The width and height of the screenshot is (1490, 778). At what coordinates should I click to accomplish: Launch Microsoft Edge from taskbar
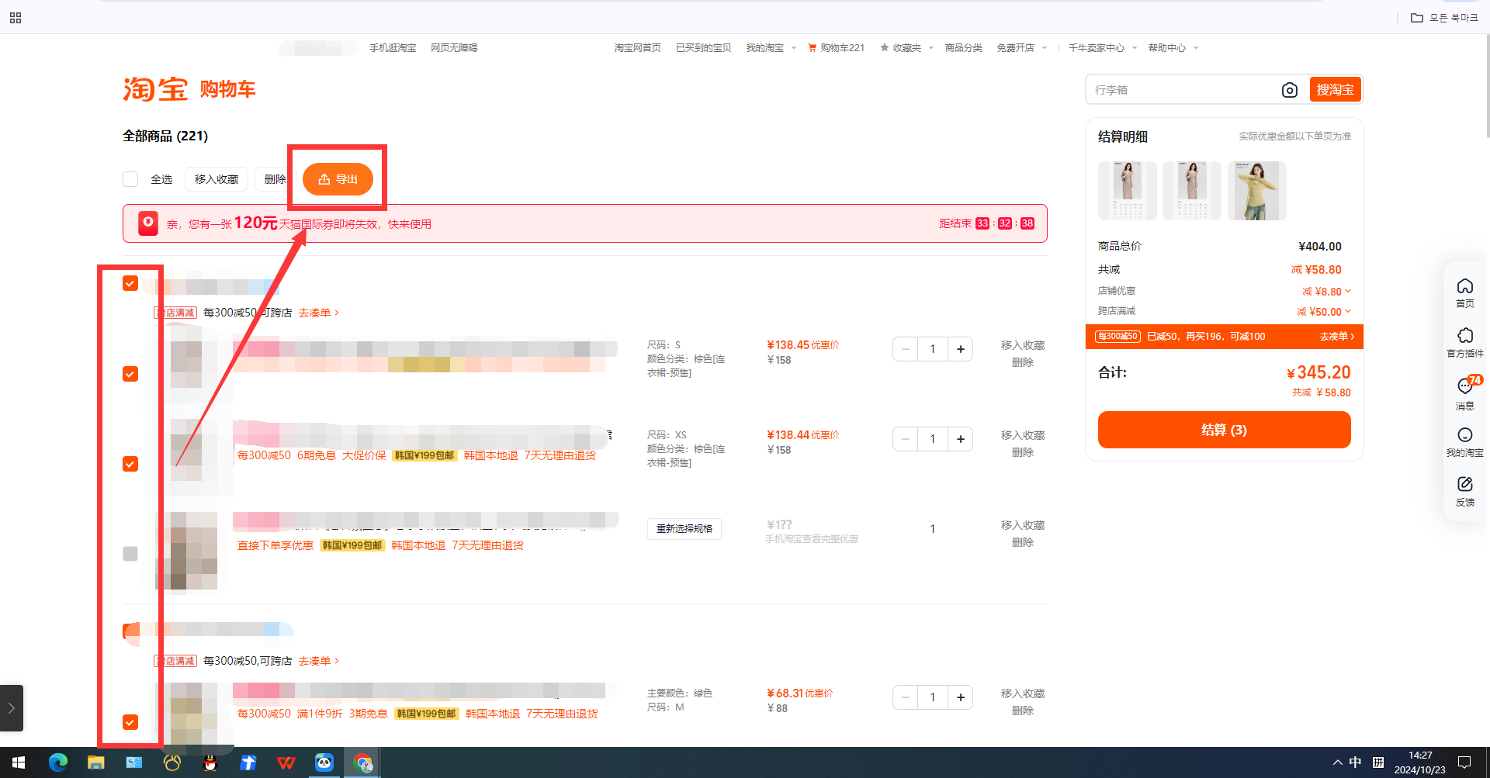58,762
